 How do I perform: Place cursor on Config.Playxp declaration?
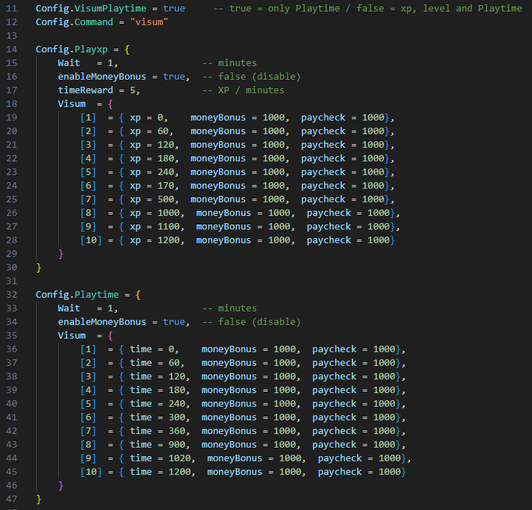coord(72,49)
